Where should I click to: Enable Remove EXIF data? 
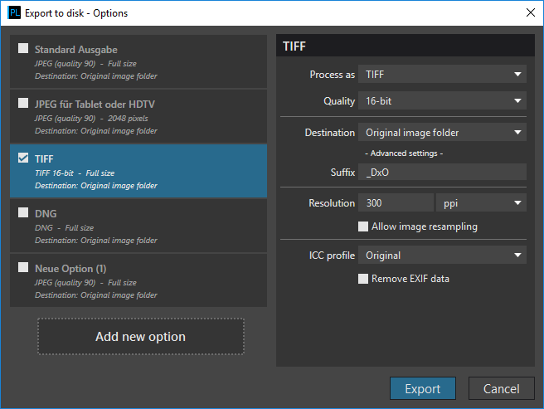[x=363, y=279]
